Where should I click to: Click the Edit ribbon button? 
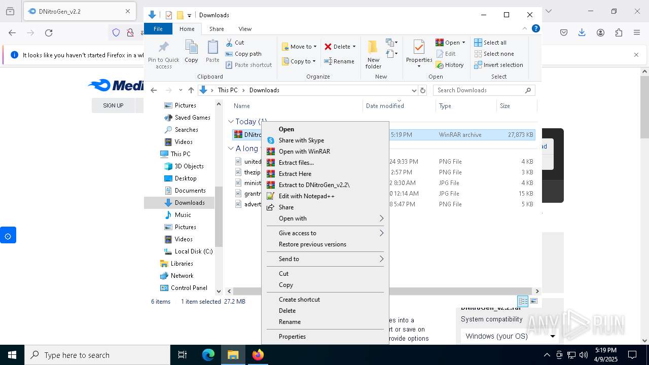point(446,54)
